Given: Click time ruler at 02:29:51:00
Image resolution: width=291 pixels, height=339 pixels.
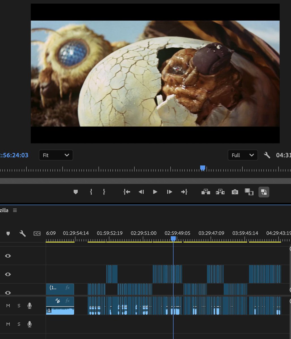Looking at the screenshot, I should 144,233.
